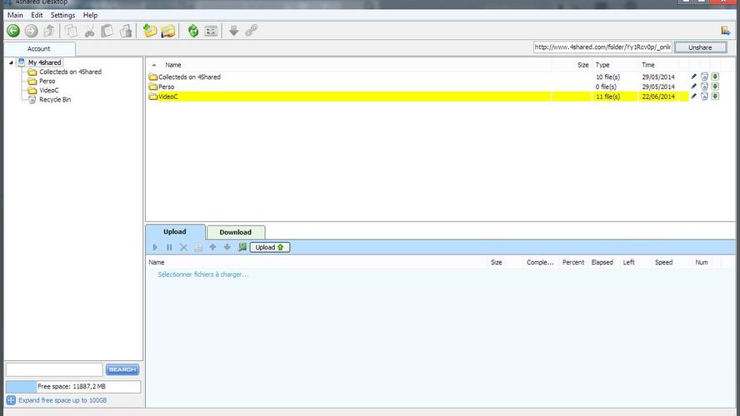Click the recycle bin icon on the Perso row
The image size is (740, 416).
(x=705, y=87)
